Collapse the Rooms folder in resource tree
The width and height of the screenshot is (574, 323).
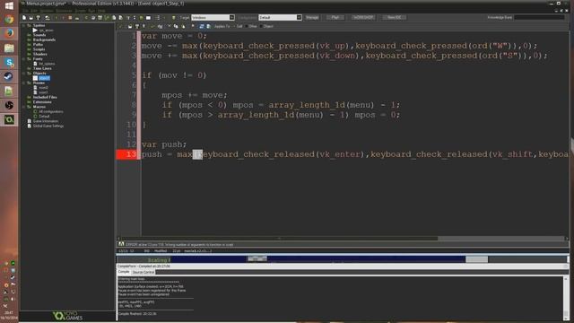pyautogui.click(x=24, y=83)
